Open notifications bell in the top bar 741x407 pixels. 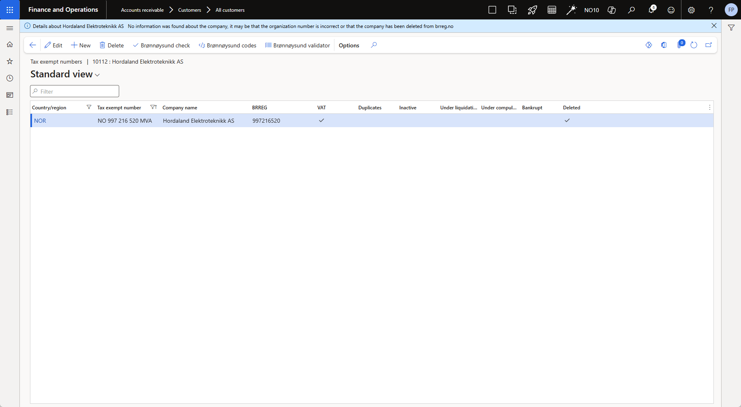(651, 10)
